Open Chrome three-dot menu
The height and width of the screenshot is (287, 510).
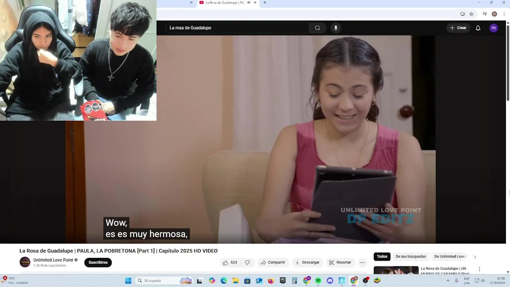(x=504, y=14)
